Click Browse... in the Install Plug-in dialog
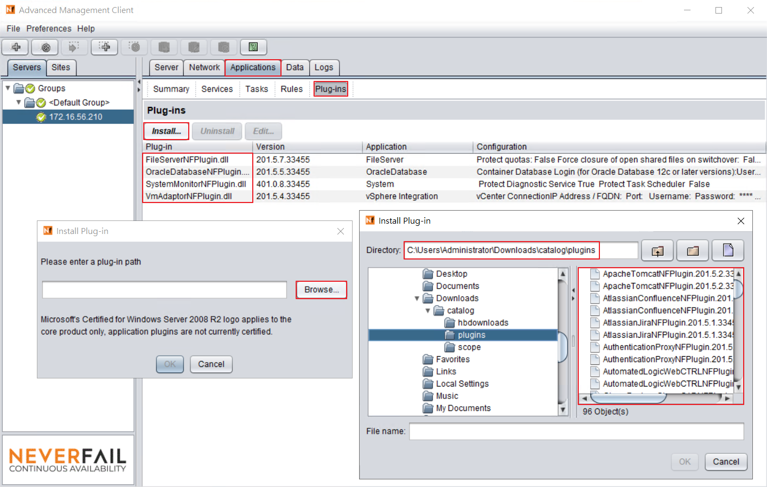767x487 pixels. click(x=322, y=290)
